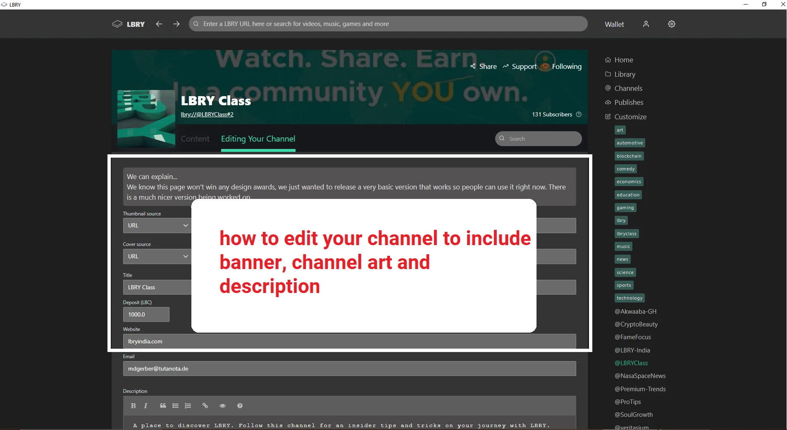This screenshot has width=787, height=430.
Task: Click the Website field lbryindia.com
Action: (349, 341)
